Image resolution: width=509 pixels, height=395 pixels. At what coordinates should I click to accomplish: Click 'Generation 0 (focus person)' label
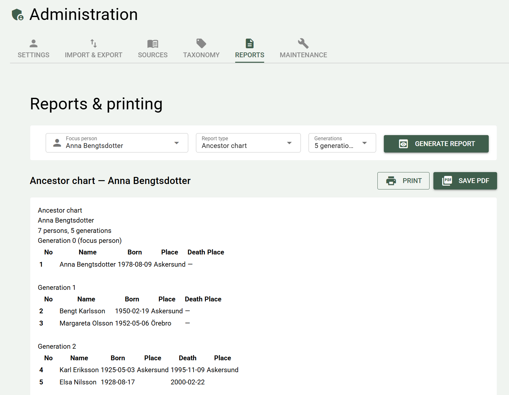[80, 241]
